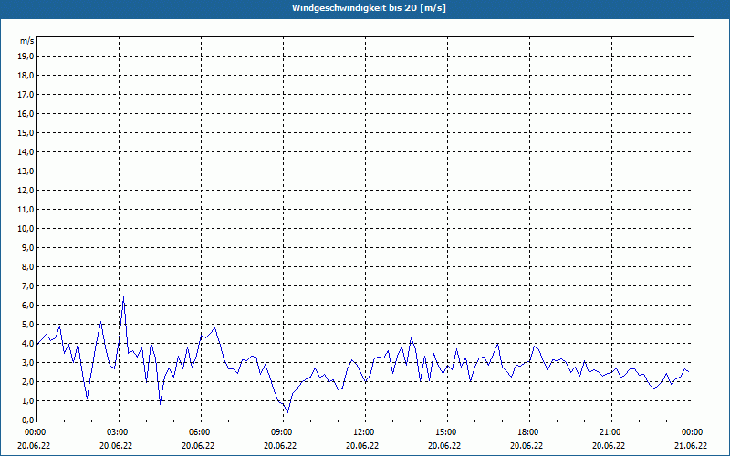
Task: Click the '20.06.22' date under 03:00
Action: click(116, 446)
